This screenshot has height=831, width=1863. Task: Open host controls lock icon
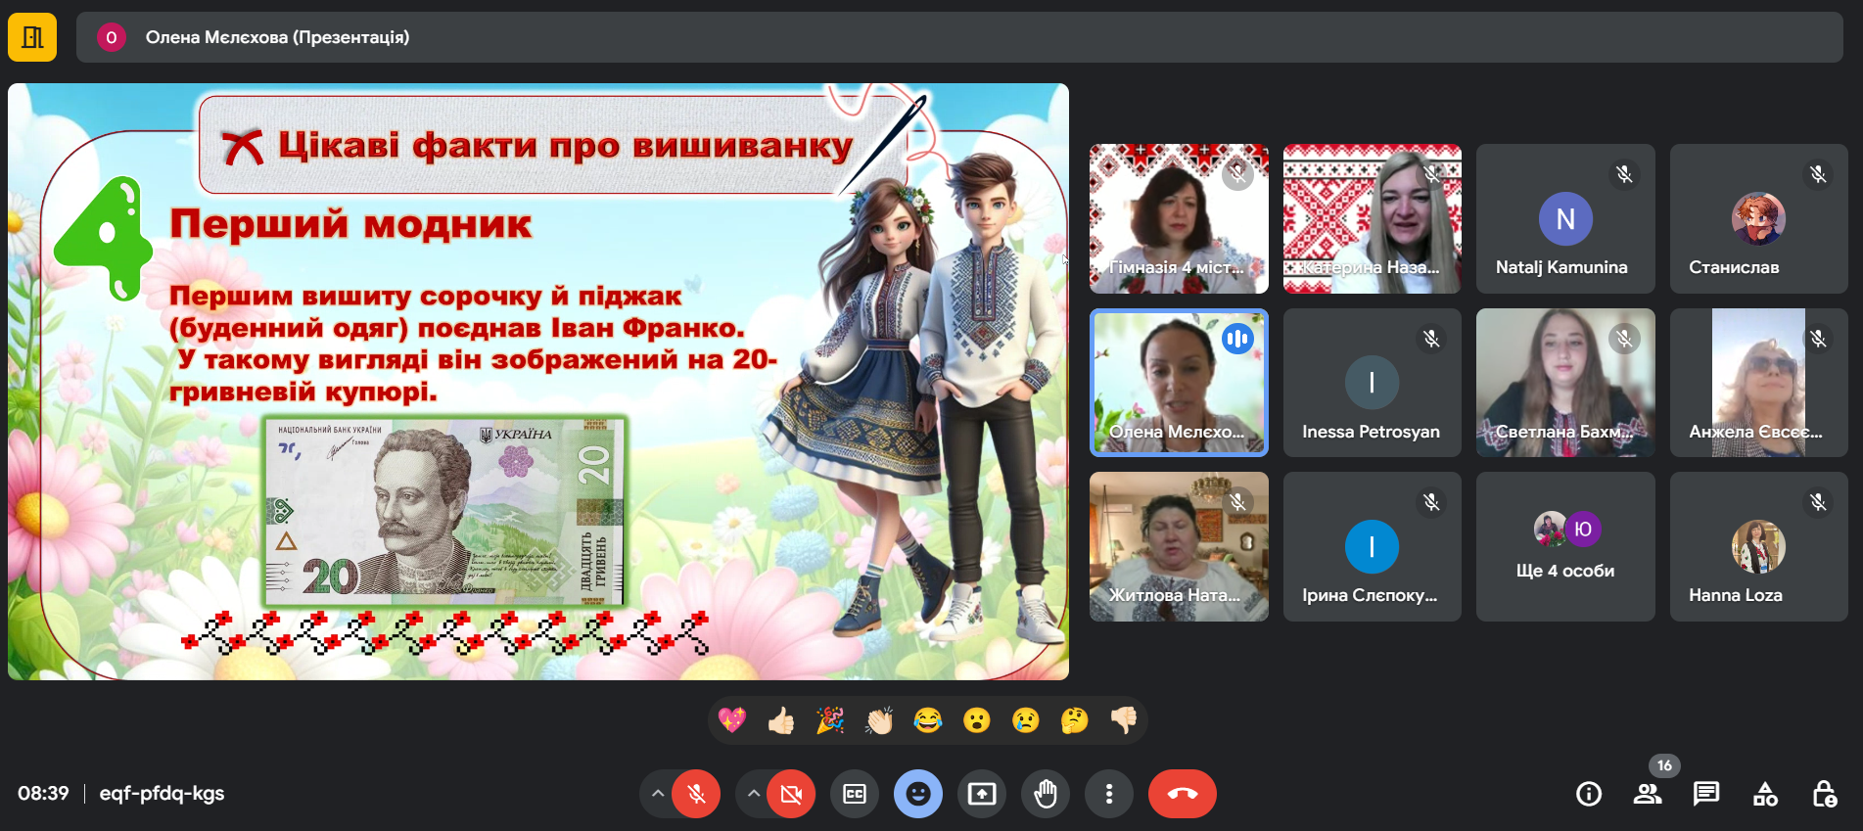pos(1824,794)
